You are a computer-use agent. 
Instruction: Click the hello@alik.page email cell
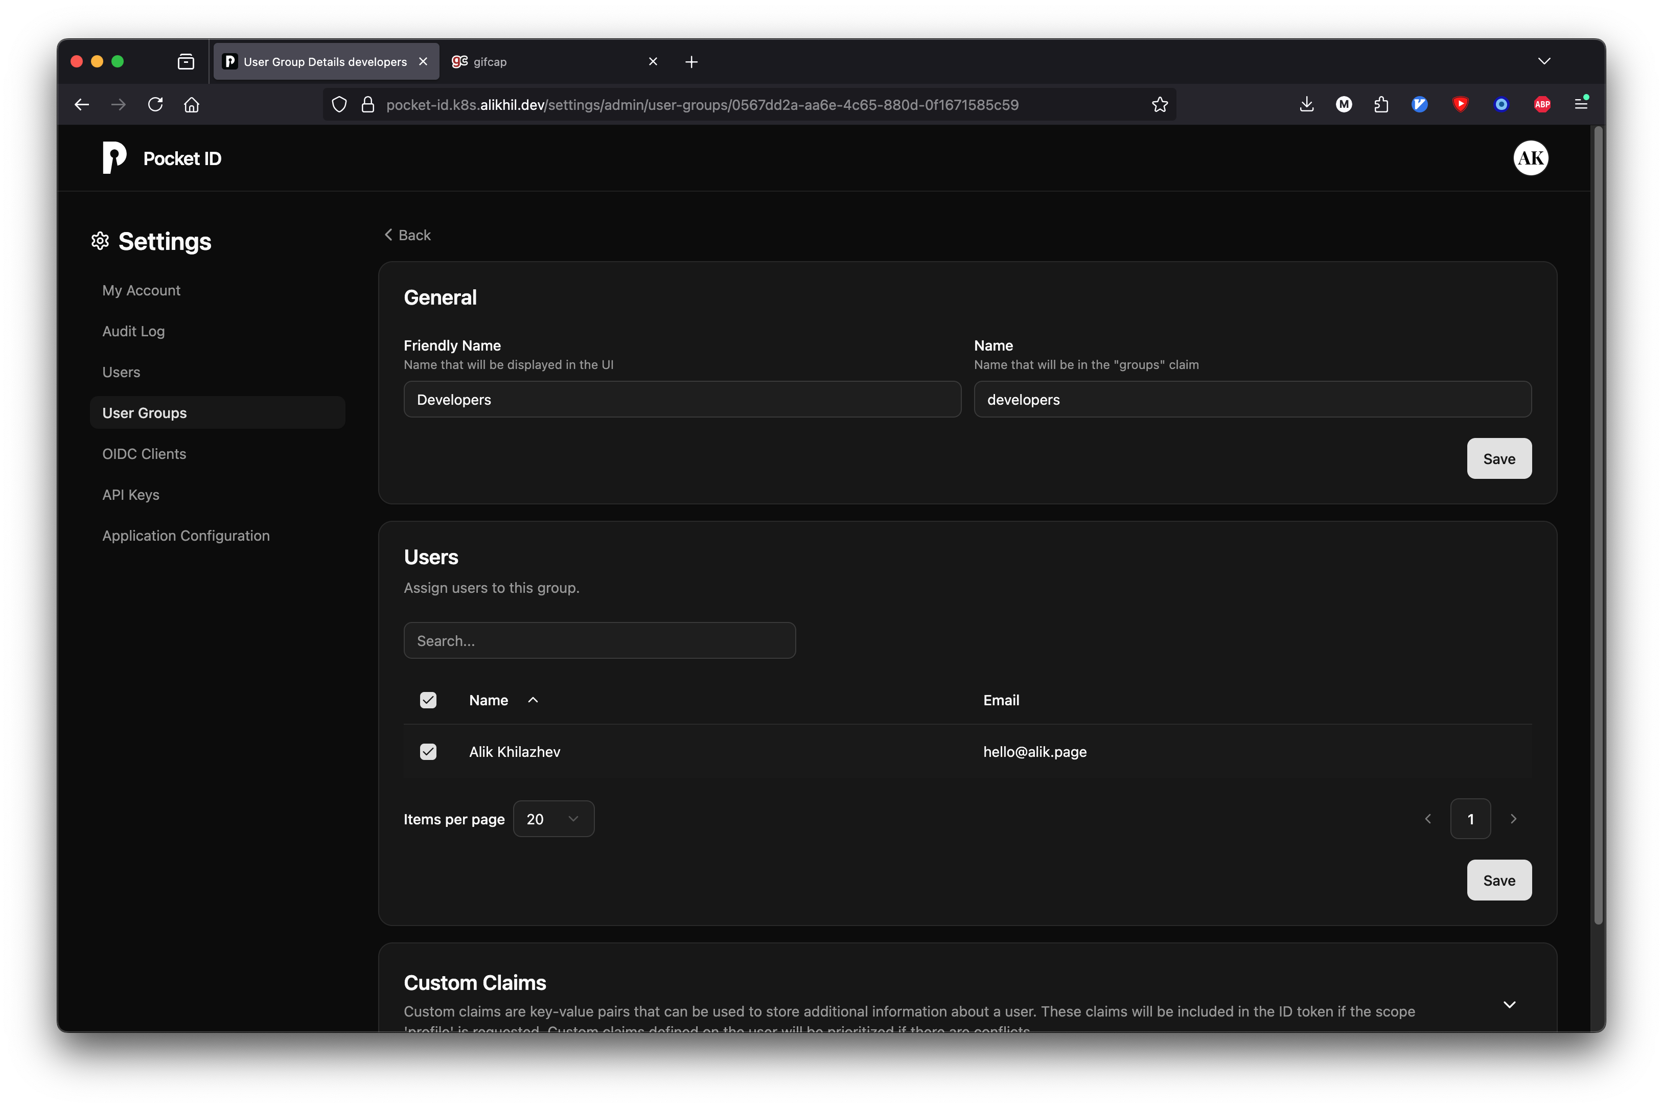(1034, 751)
